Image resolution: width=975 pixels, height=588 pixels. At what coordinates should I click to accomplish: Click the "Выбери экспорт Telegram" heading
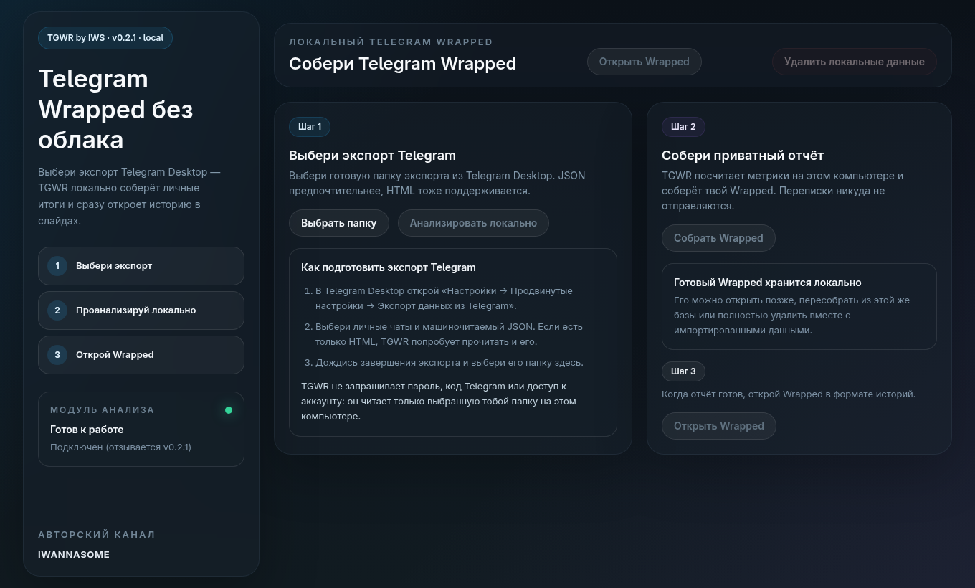pyautogui.click(x=372, y=156)
